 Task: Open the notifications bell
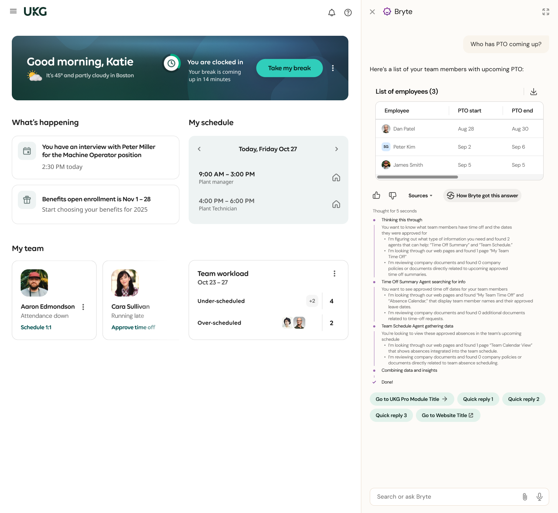click(332, 13)
